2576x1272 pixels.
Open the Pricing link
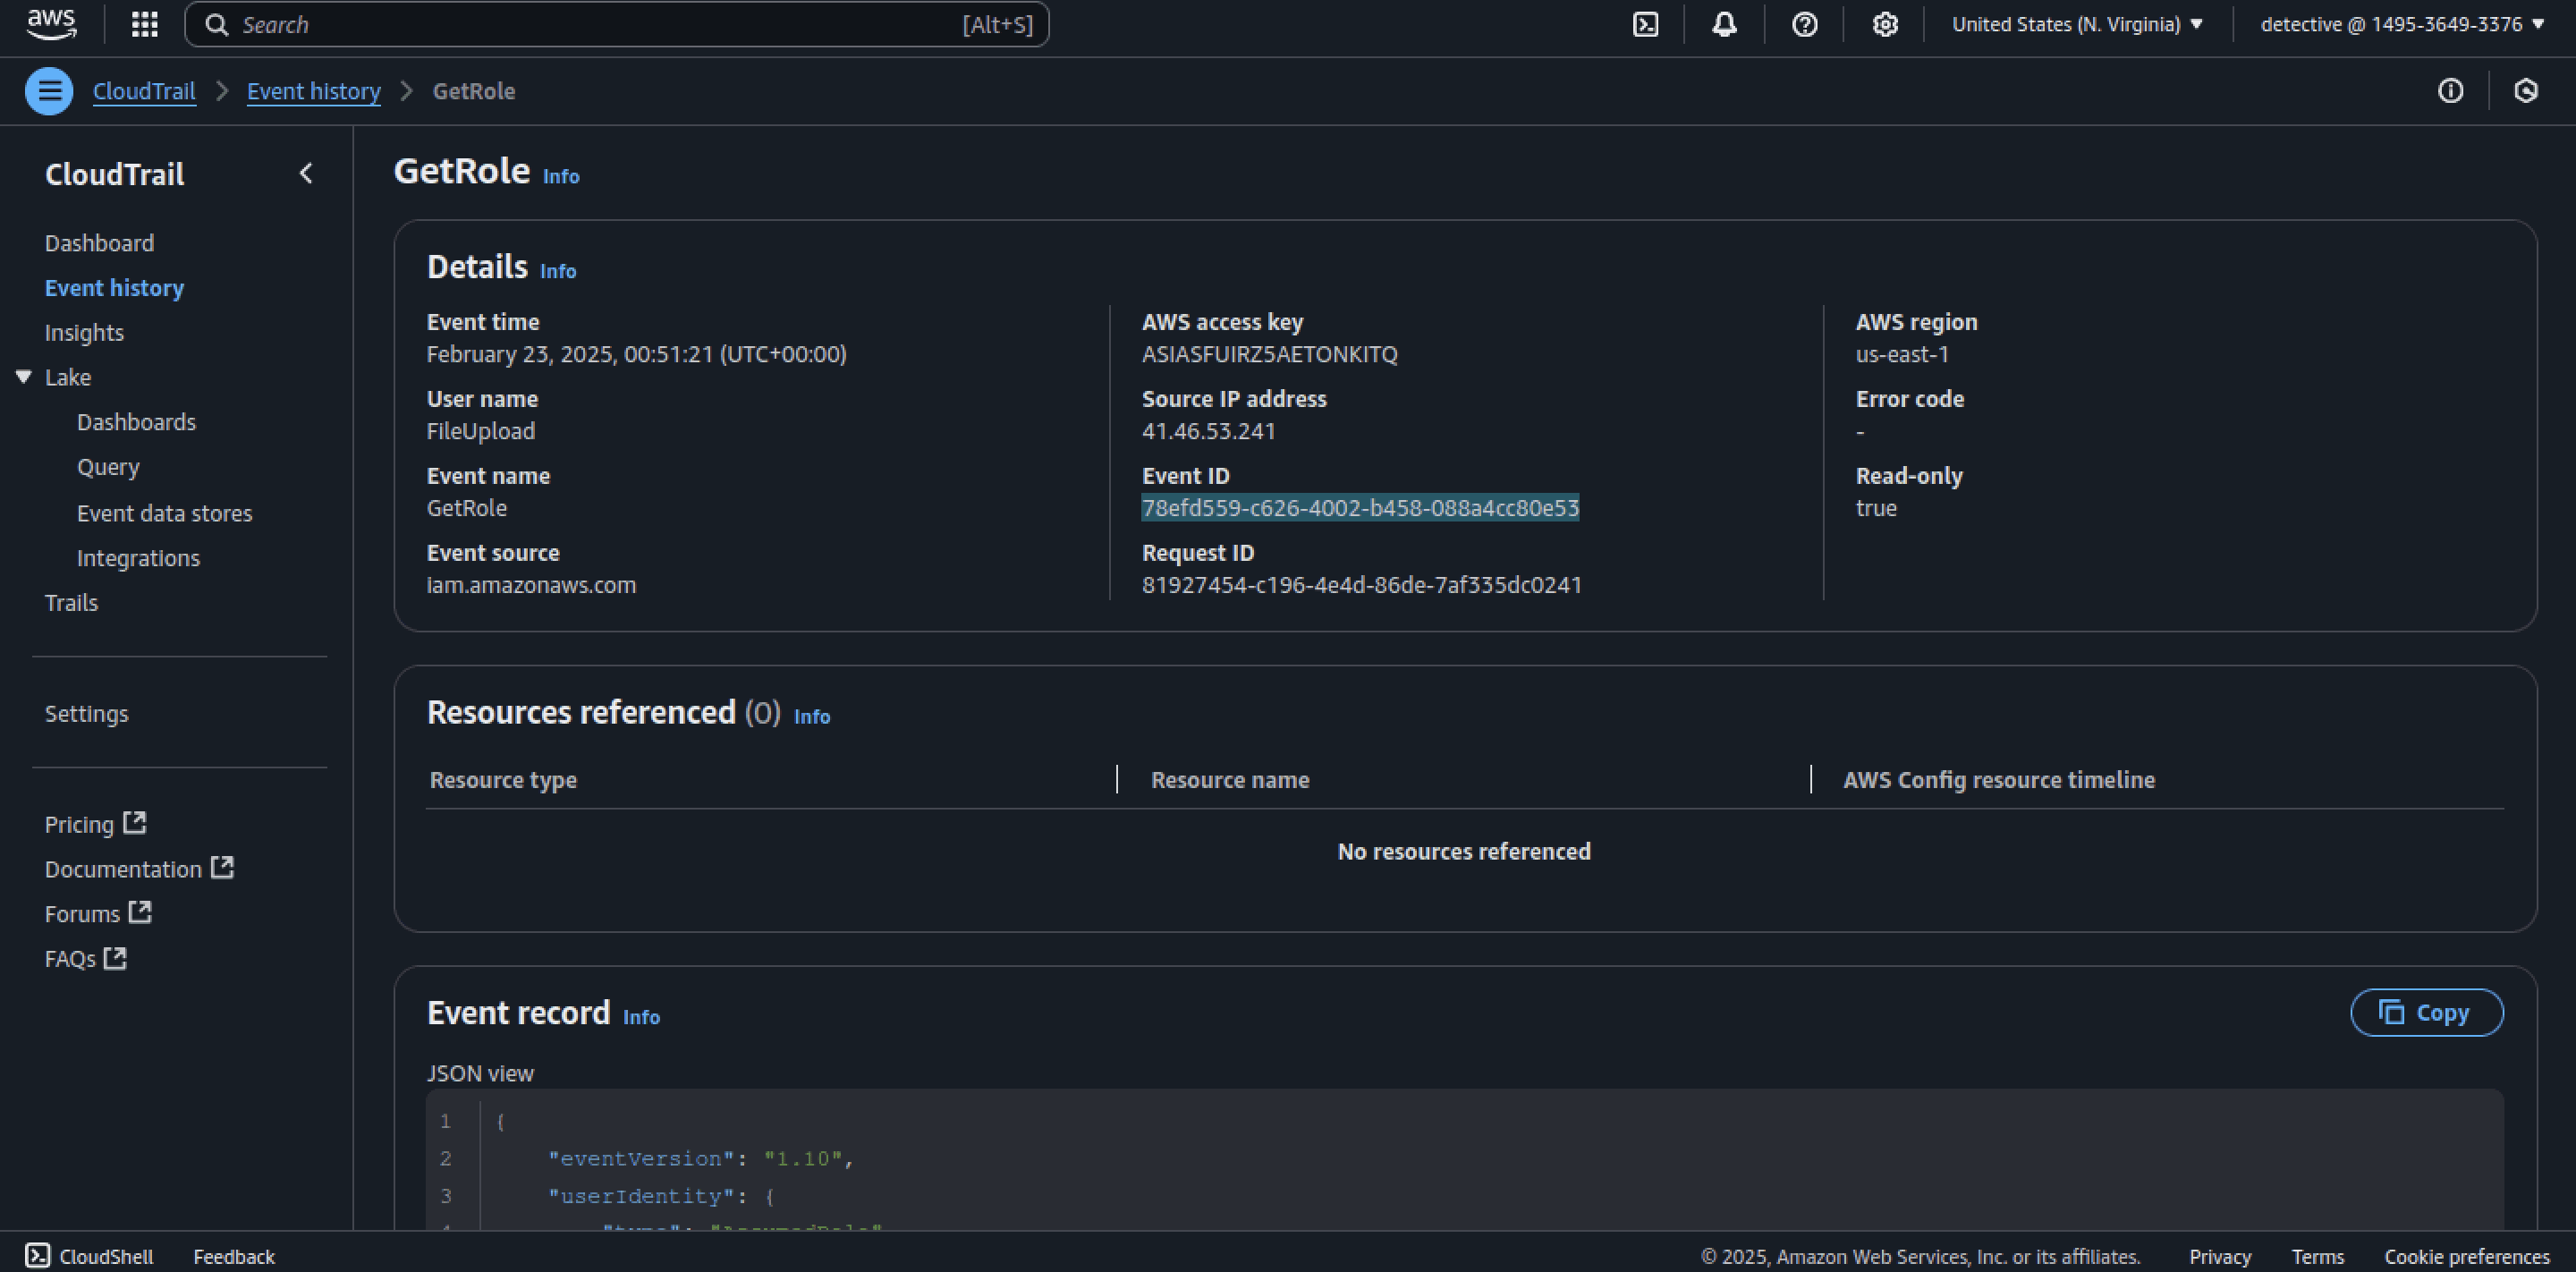(x=79, y=825)
